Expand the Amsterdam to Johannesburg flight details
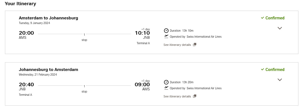The image size is (302, 110). [280, 28]
